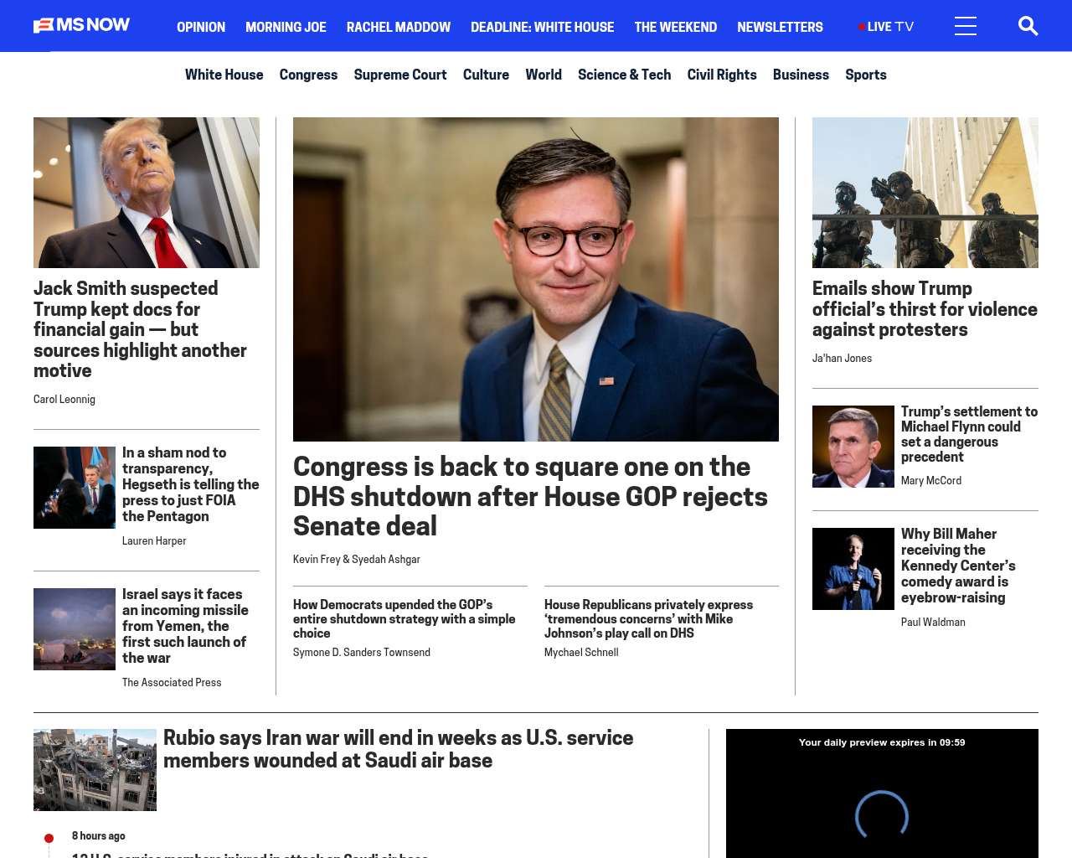
Task: Open Newsletters in top navigation
Action: (780, 27)
